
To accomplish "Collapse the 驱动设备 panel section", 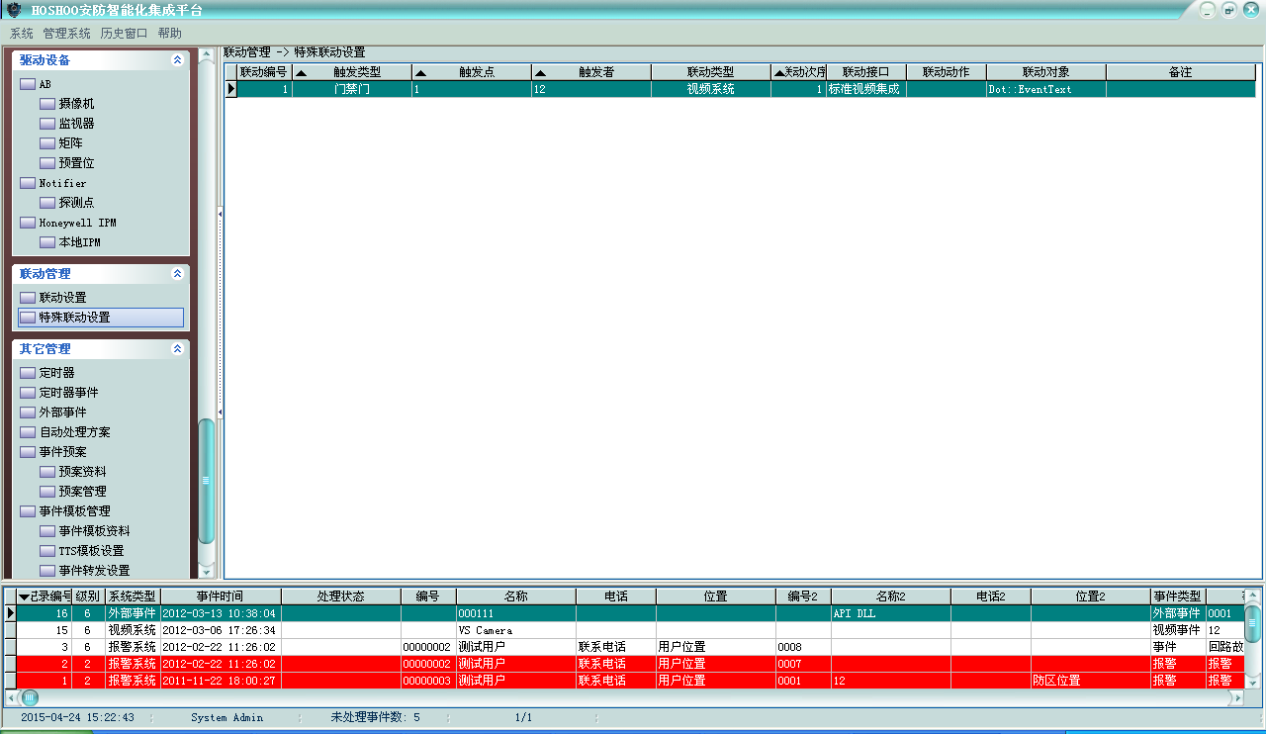I will pyautogui.click(x=177, y=60).
